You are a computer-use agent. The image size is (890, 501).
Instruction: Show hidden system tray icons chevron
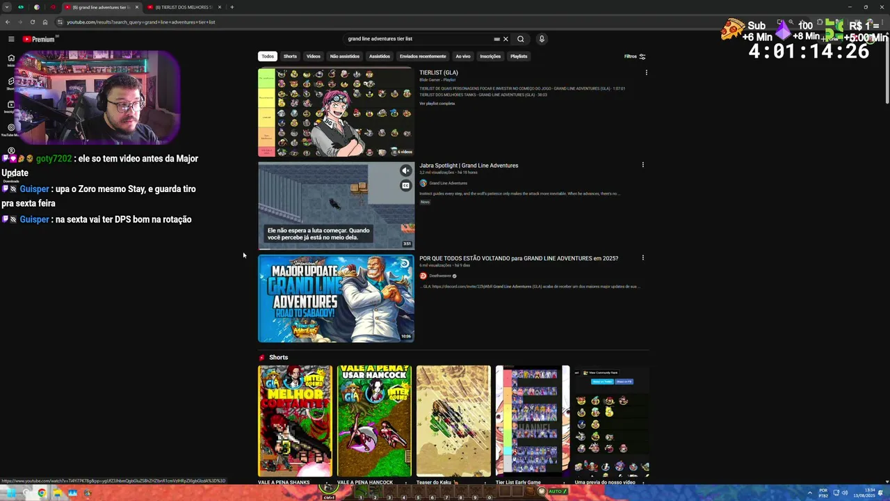click(809, 493)
